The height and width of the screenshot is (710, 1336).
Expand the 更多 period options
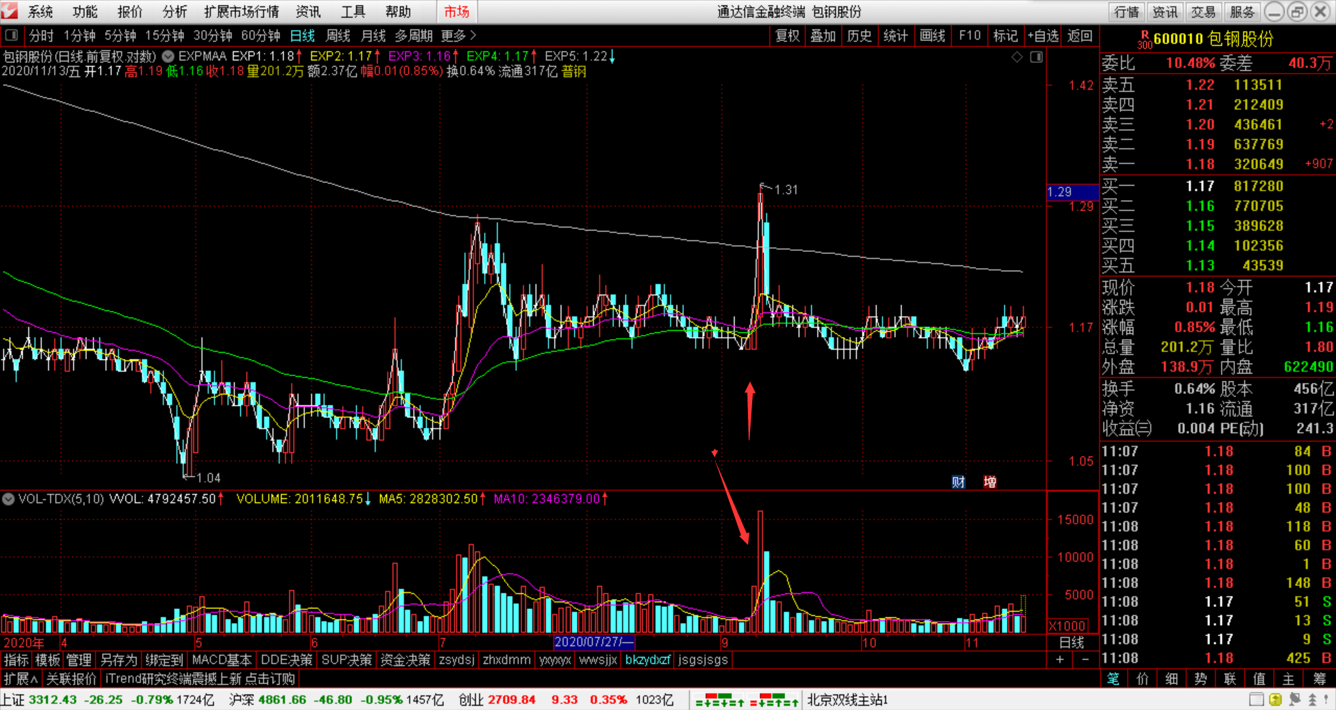coord(458,35)
